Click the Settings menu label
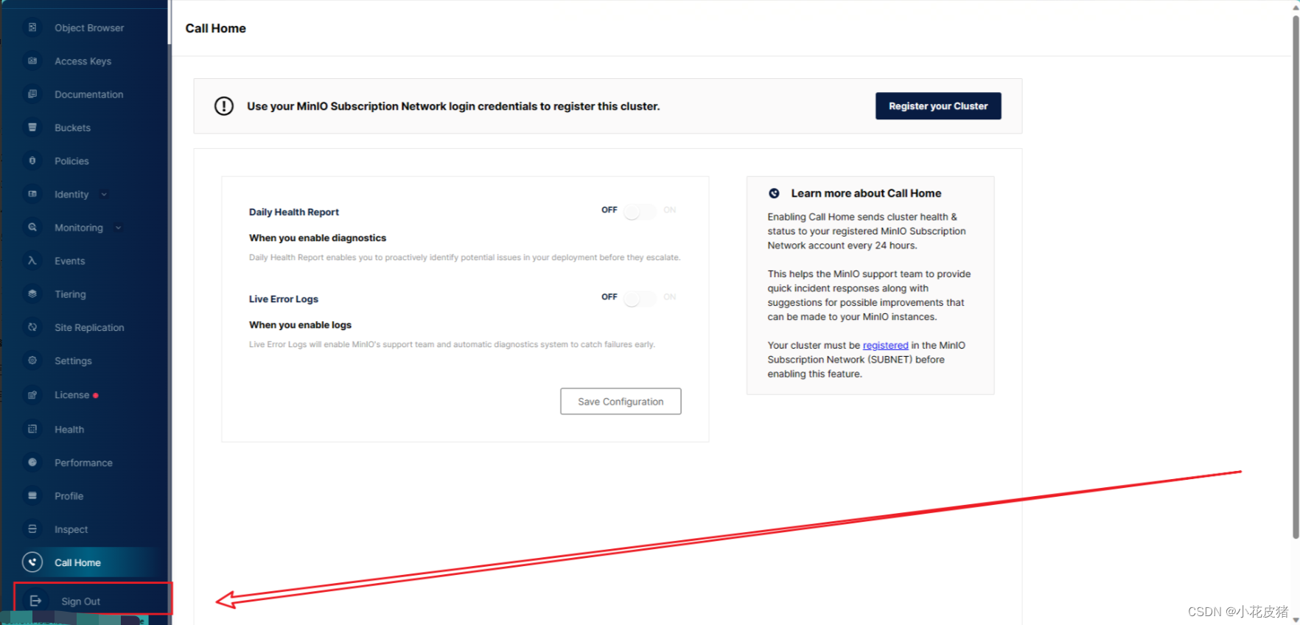This screenshot has height=625, width=1300. (73, 361)
